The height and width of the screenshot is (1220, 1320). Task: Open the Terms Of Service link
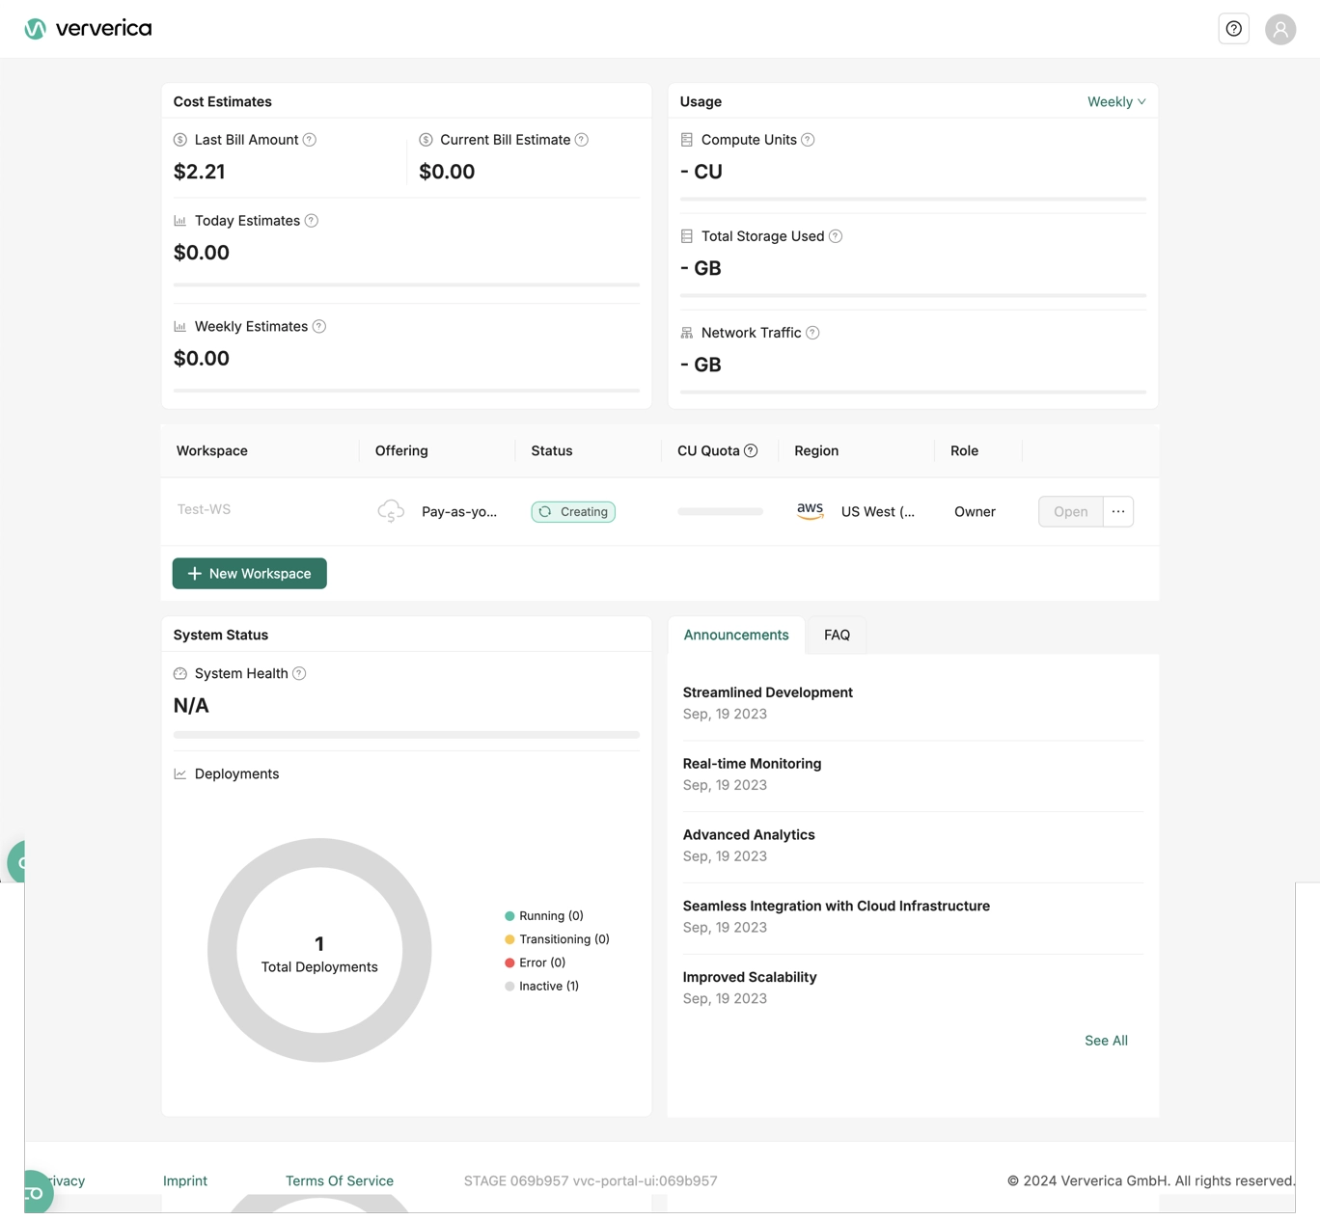click(x=340, y=1180)
